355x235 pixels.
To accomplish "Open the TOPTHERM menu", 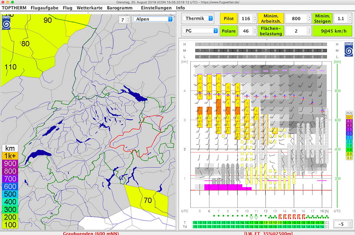I will [14, 8].
